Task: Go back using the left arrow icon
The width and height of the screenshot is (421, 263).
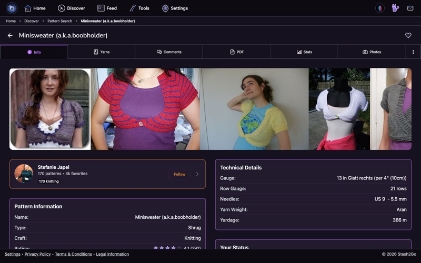Action: [x=10, y=35]
